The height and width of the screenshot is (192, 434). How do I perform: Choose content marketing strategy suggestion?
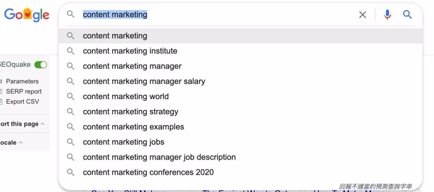coord(130,112)
